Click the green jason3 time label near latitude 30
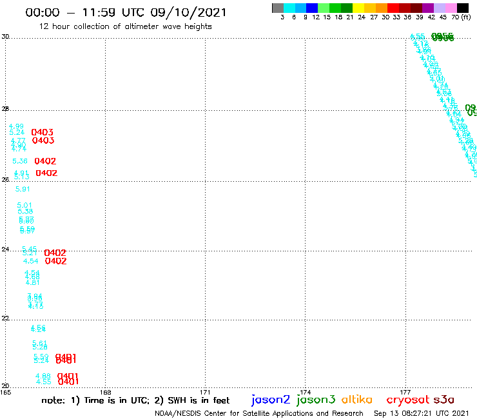This screenshot has width=477, height=419. tap(443, 37)
